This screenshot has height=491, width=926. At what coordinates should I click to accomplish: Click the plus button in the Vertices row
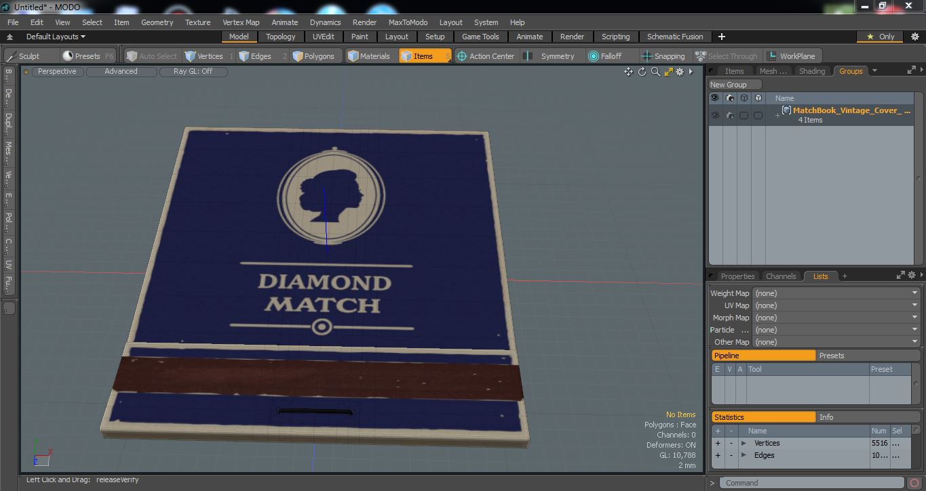[718, 443]
